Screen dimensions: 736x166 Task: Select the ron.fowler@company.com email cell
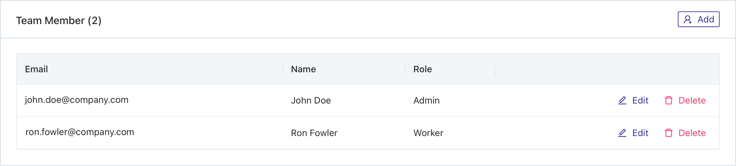coord(80,132)
